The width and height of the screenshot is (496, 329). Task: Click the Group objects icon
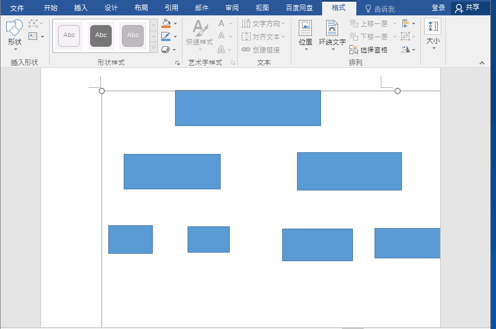(x=405, y=36)
